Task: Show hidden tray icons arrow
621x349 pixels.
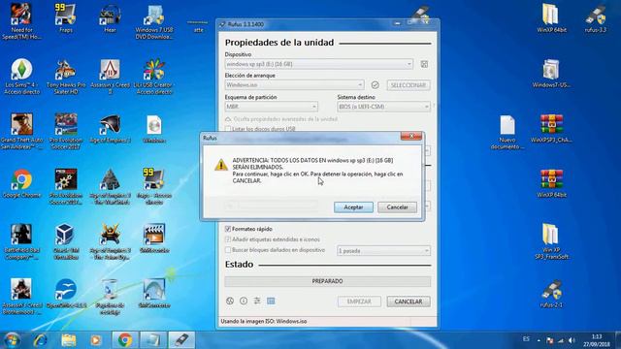Action: (539, 340)
